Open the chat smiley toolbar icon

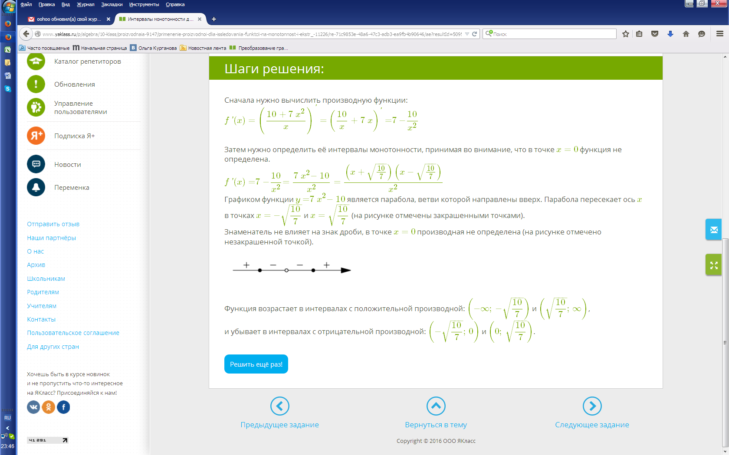point(702,34)
